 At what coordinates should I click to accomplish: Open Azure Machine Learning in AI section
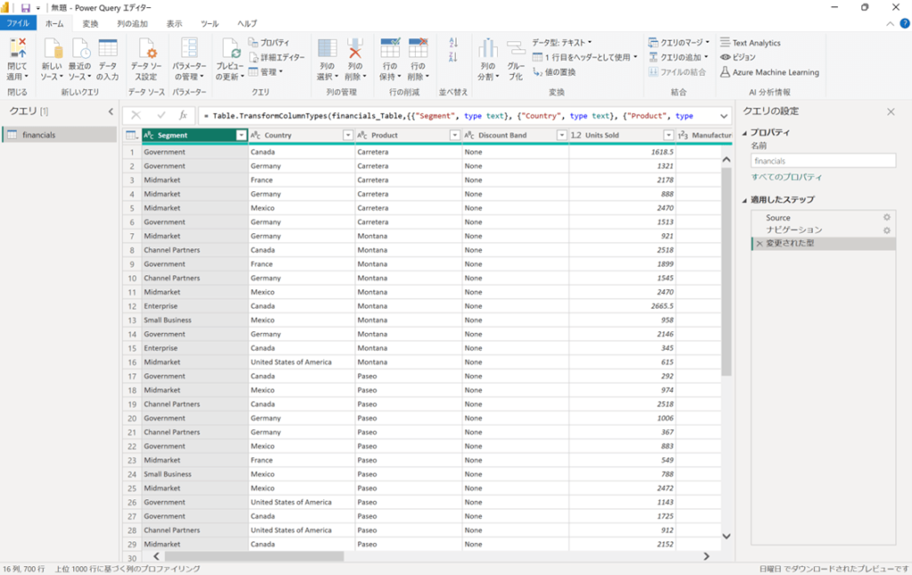click(x=775, y=72)
